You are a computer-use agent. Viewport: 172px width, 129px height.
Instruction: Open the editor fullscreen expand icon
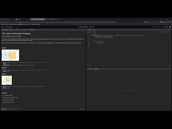click(170, 32)
